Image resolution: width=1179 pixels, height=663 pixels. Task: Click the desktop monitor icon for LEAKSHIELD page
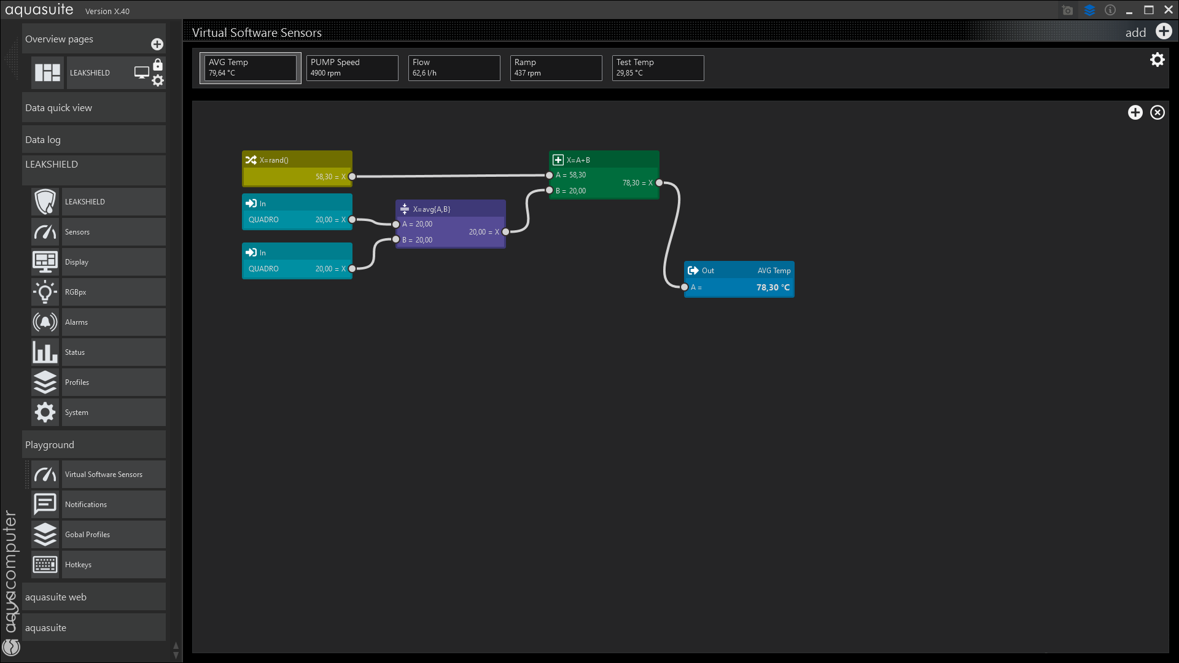pos(142,72)
